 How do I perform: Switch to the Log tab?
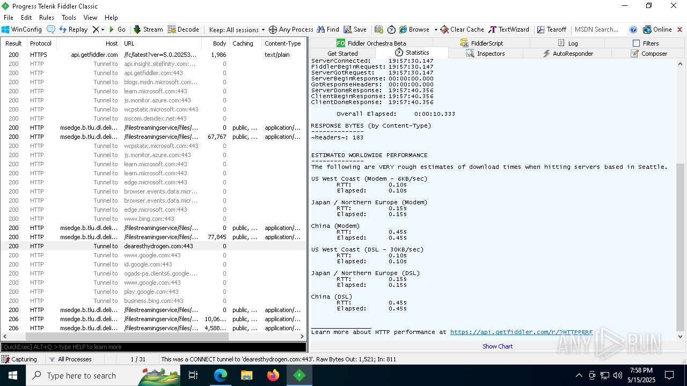tap(567, 43)
